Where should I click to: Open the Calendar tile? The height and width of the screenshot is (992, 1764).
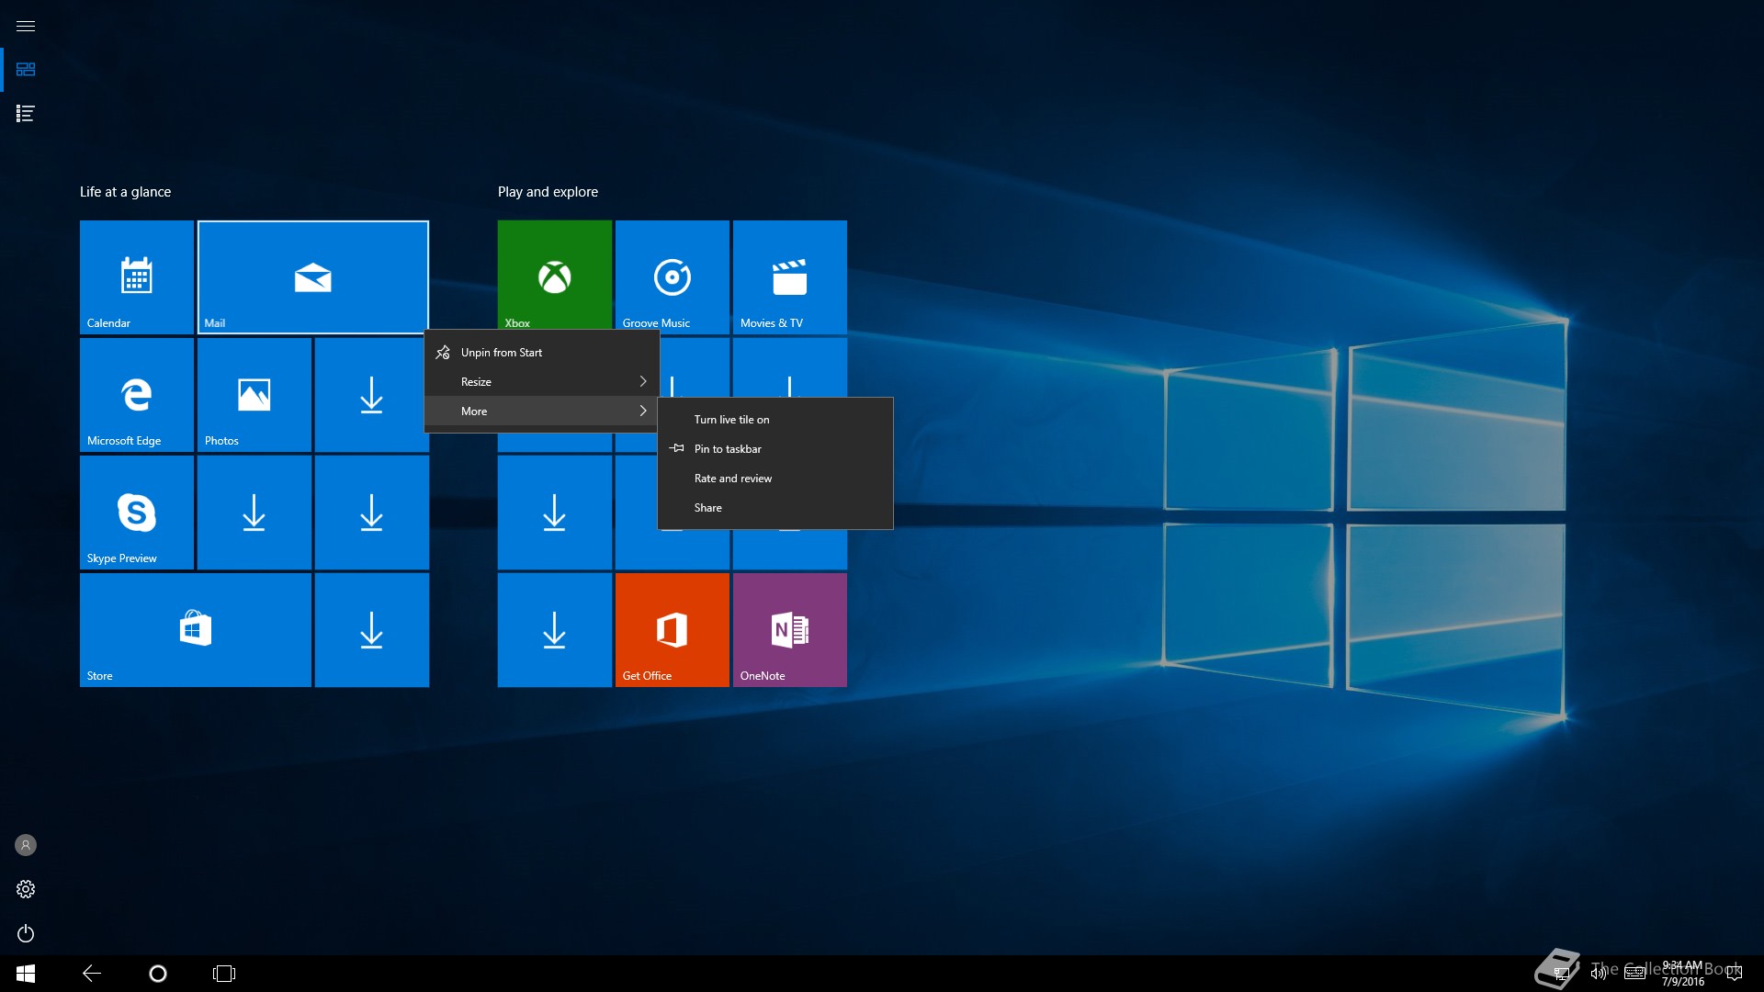tap(136, 276)
